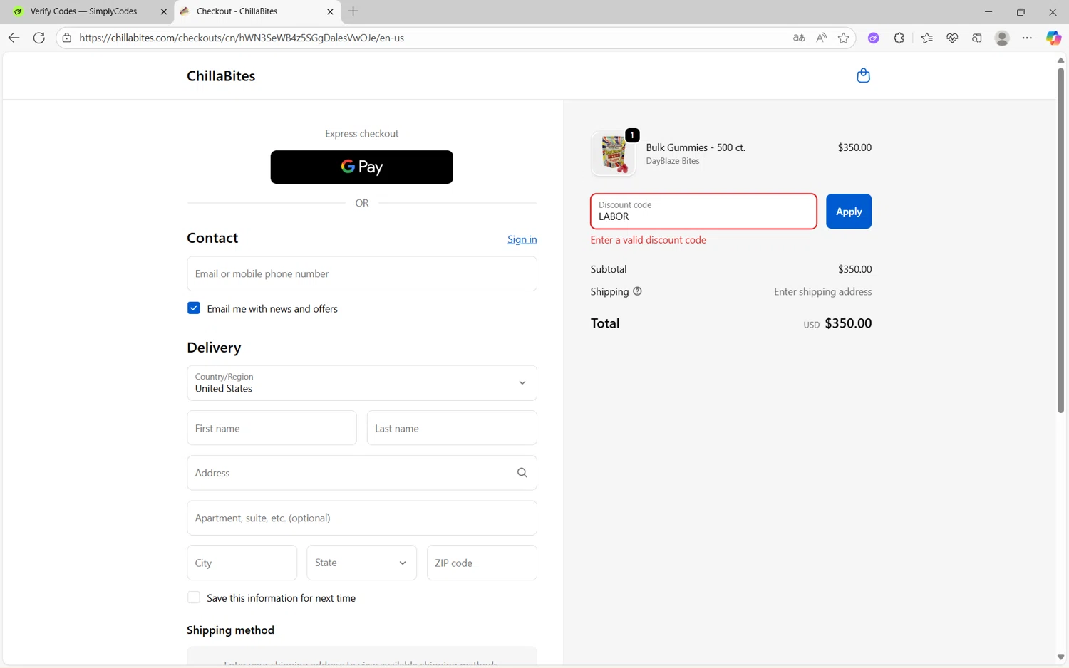
Task: Go back to the previous page
Action: click(14, 38)
